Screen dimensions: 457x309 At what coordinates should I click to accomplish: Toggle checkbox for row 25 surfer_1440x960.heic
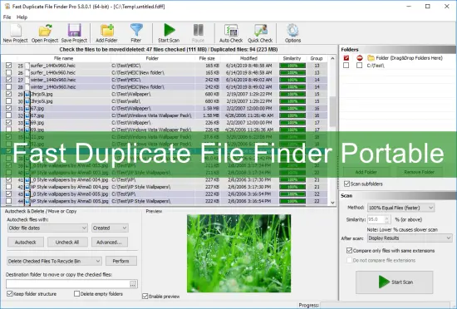tap(9, 66)
